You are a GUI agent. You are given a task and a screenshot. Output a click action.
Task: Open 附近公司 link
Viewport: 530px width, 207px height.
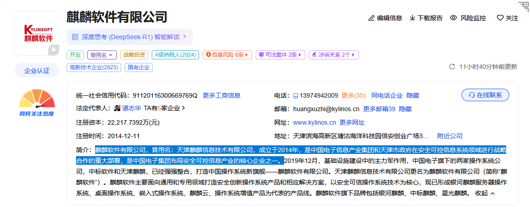(x=449, y=136)
